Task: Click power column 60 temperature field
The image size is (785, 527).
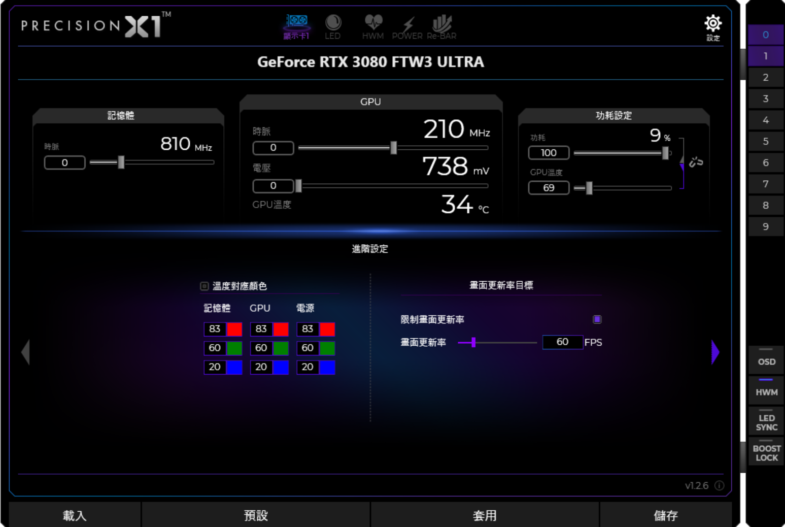Action: coord(308,348)
